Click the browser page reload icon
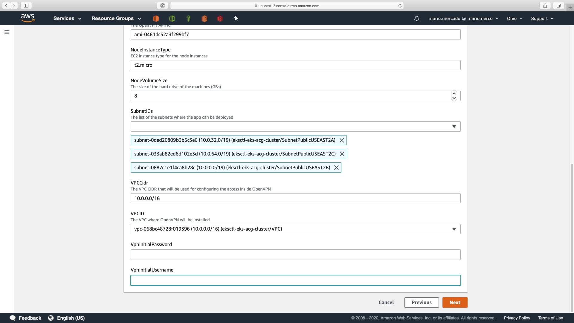The height and width of the screenshot is (323, 574). point(400,6)
